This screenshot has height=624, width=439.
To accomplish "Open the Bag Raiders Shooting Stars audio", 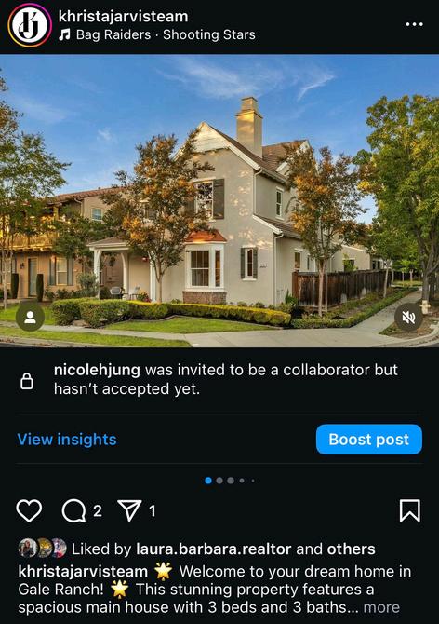I will (x=166, y=34).
